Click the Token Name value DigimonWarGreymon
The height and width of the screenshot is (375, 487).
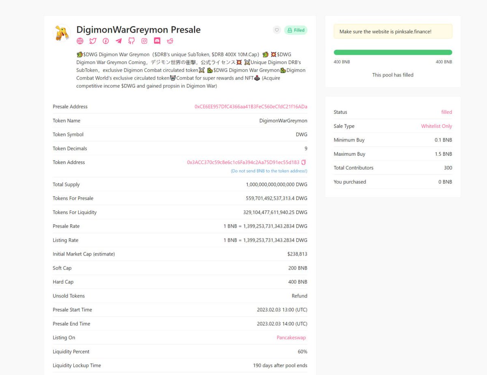pyautogui.click(x=283, y=121)
